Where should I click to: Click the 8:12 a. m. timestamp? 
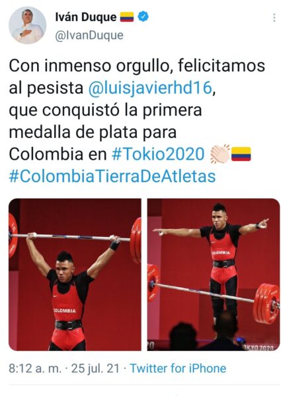(x=35, y=368)
